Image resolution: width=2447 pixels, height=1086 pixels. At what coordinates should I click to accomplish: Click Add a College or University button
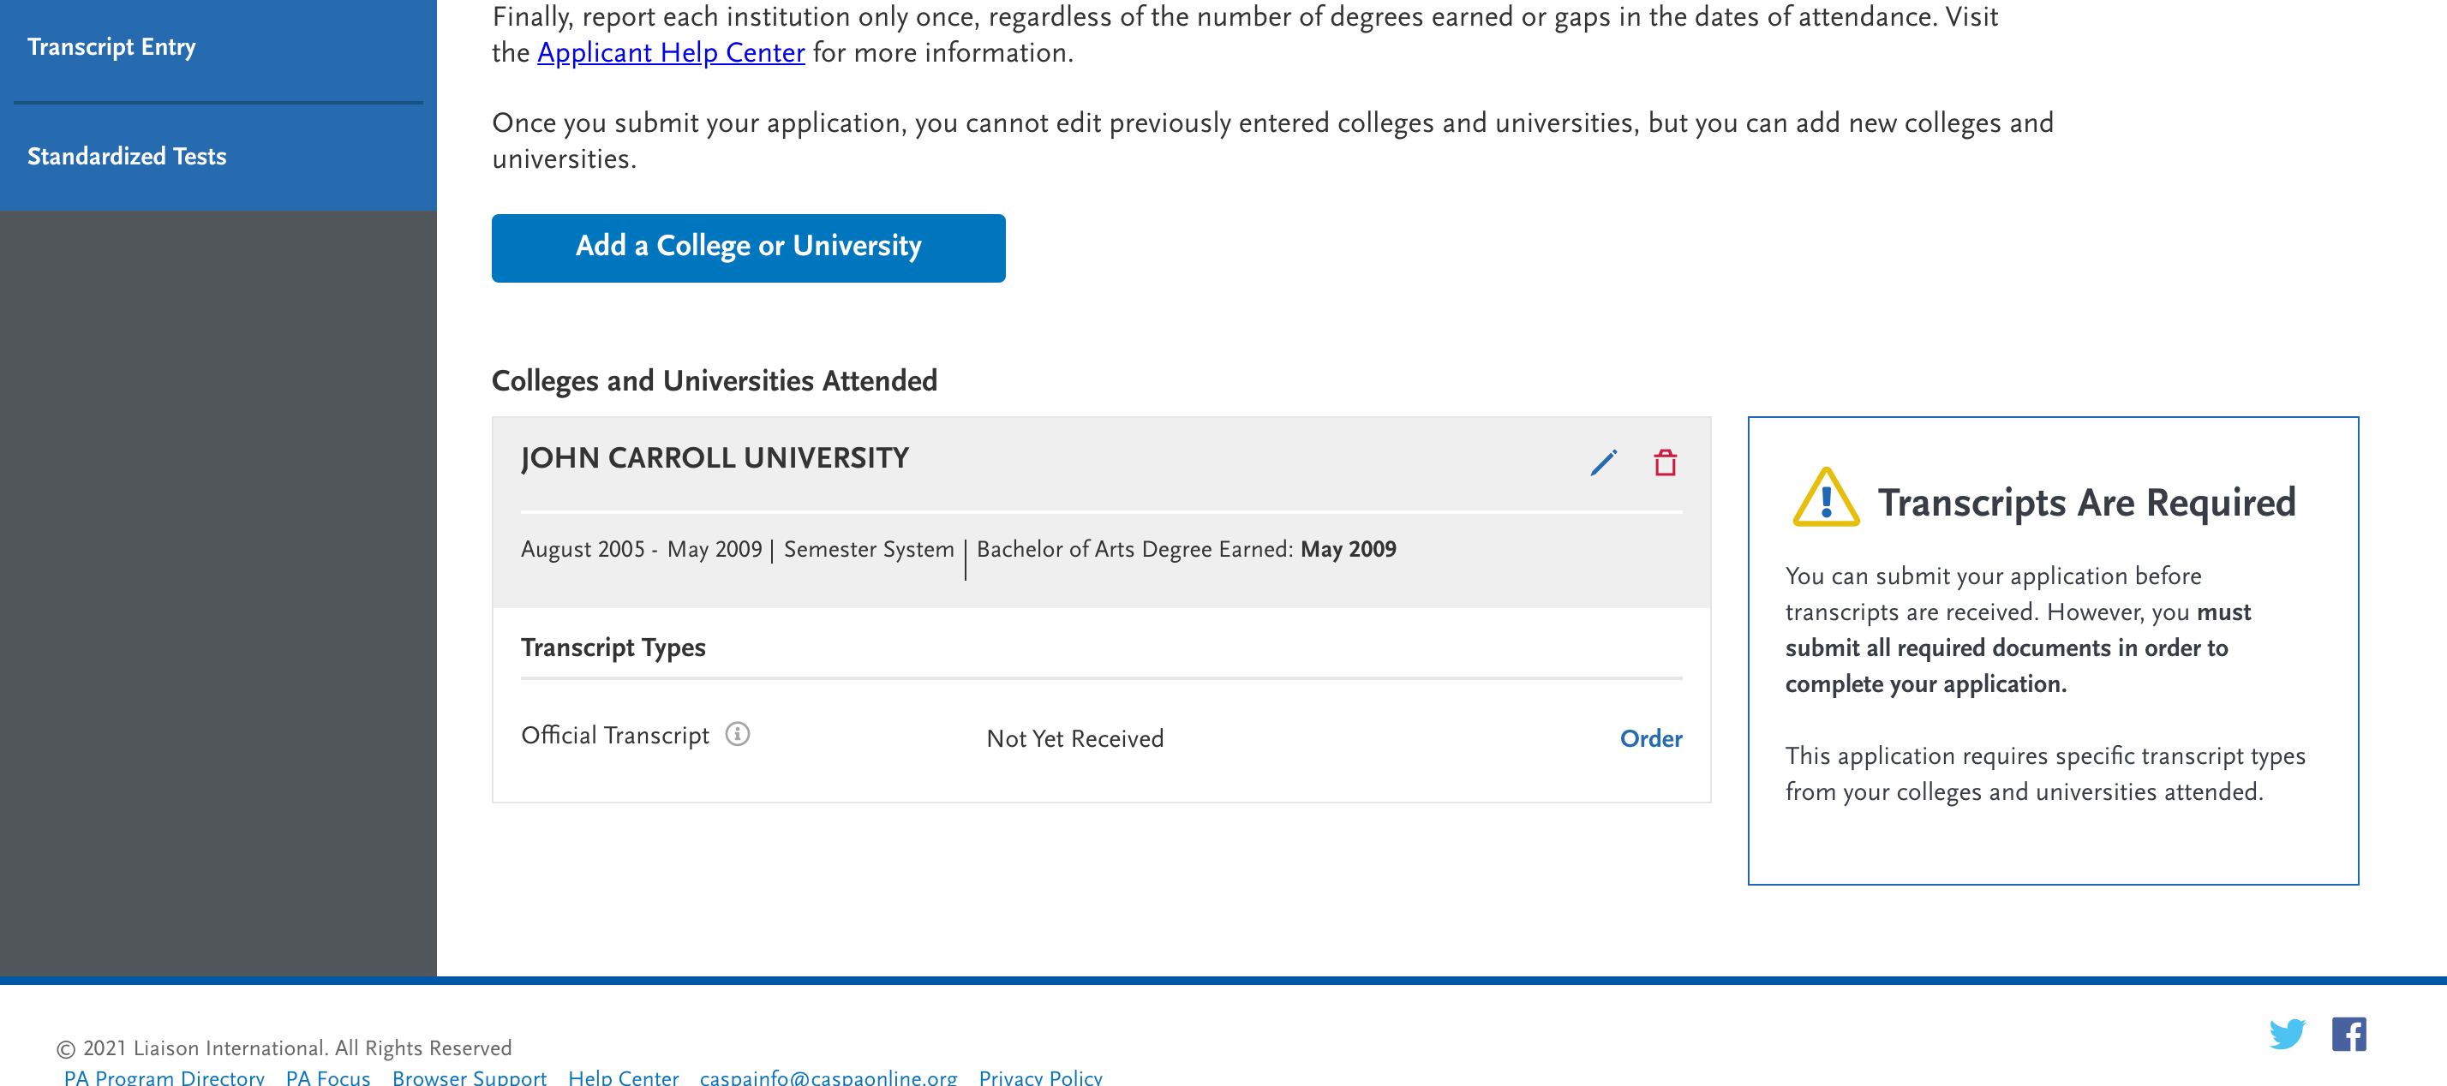(748, 247)
